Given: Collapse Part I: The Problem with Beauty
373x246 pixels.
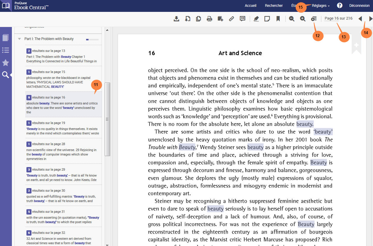Looking at the screenshot, I should click(x=19, y=39).
